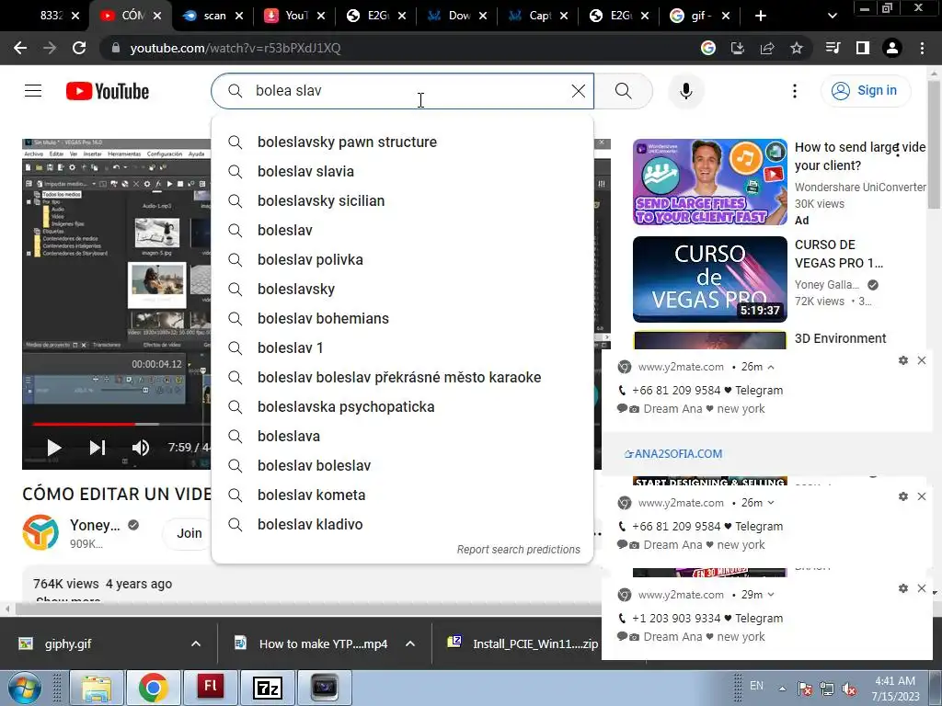Screen dimensions: 942x706
Task: Dismiss the second y2mate notification
Action: 922,496
